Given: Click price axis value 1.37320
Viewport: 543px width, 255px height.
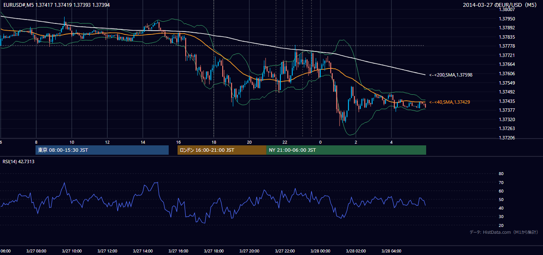Looking at the screenshot, I should point(507,119).
